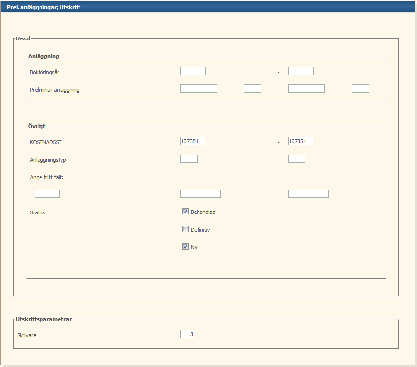Screen dimensions: 417x367
Task: Enable the Definitiv status checkbox
Action: (x=185, y=229)
